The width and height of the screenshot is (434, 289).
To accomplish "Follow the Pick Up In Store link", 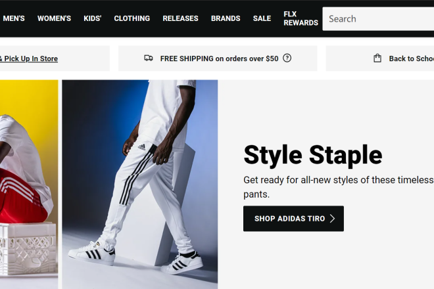I will click(28, 58).
